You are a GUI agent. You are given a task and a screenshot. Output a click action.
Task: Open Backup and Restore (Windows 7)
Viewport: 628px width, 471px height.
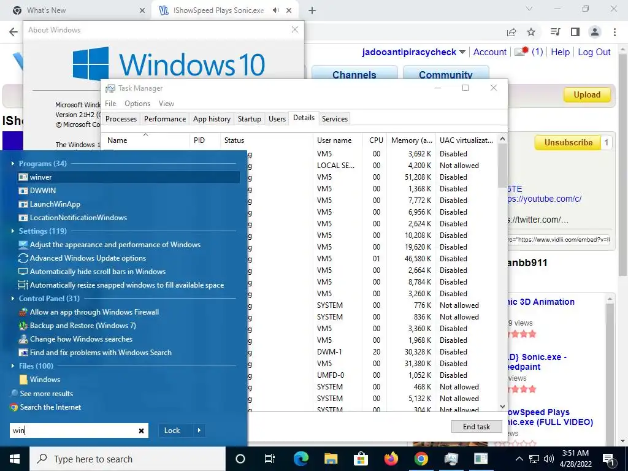click(x=83, y=326)
